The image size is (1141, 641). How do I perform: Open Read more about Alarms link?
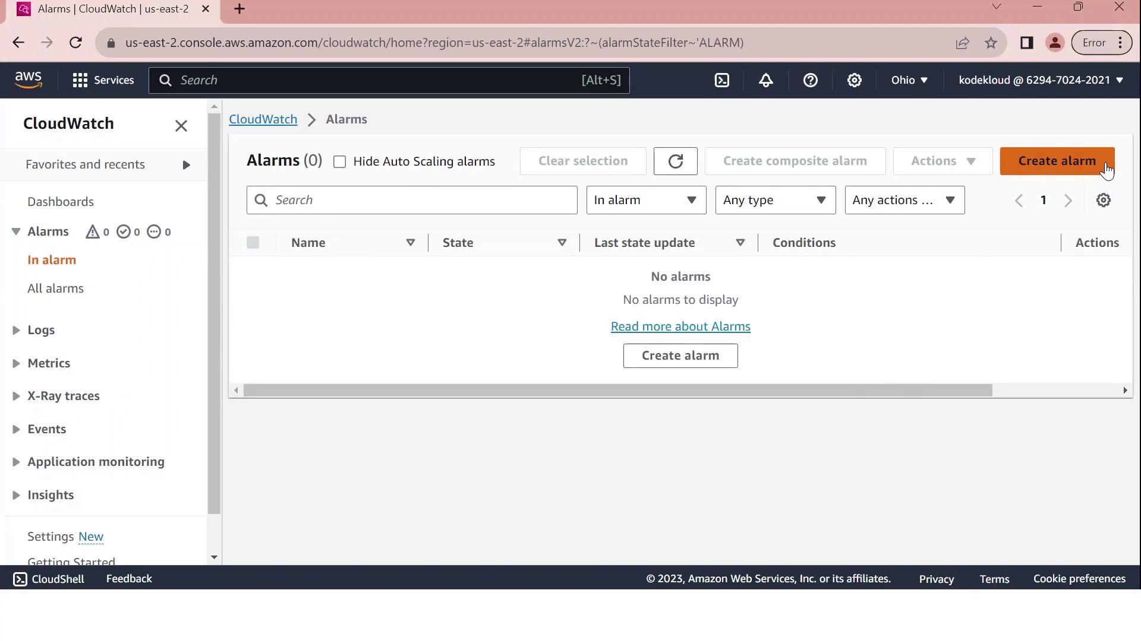click(x=680, y=326)
